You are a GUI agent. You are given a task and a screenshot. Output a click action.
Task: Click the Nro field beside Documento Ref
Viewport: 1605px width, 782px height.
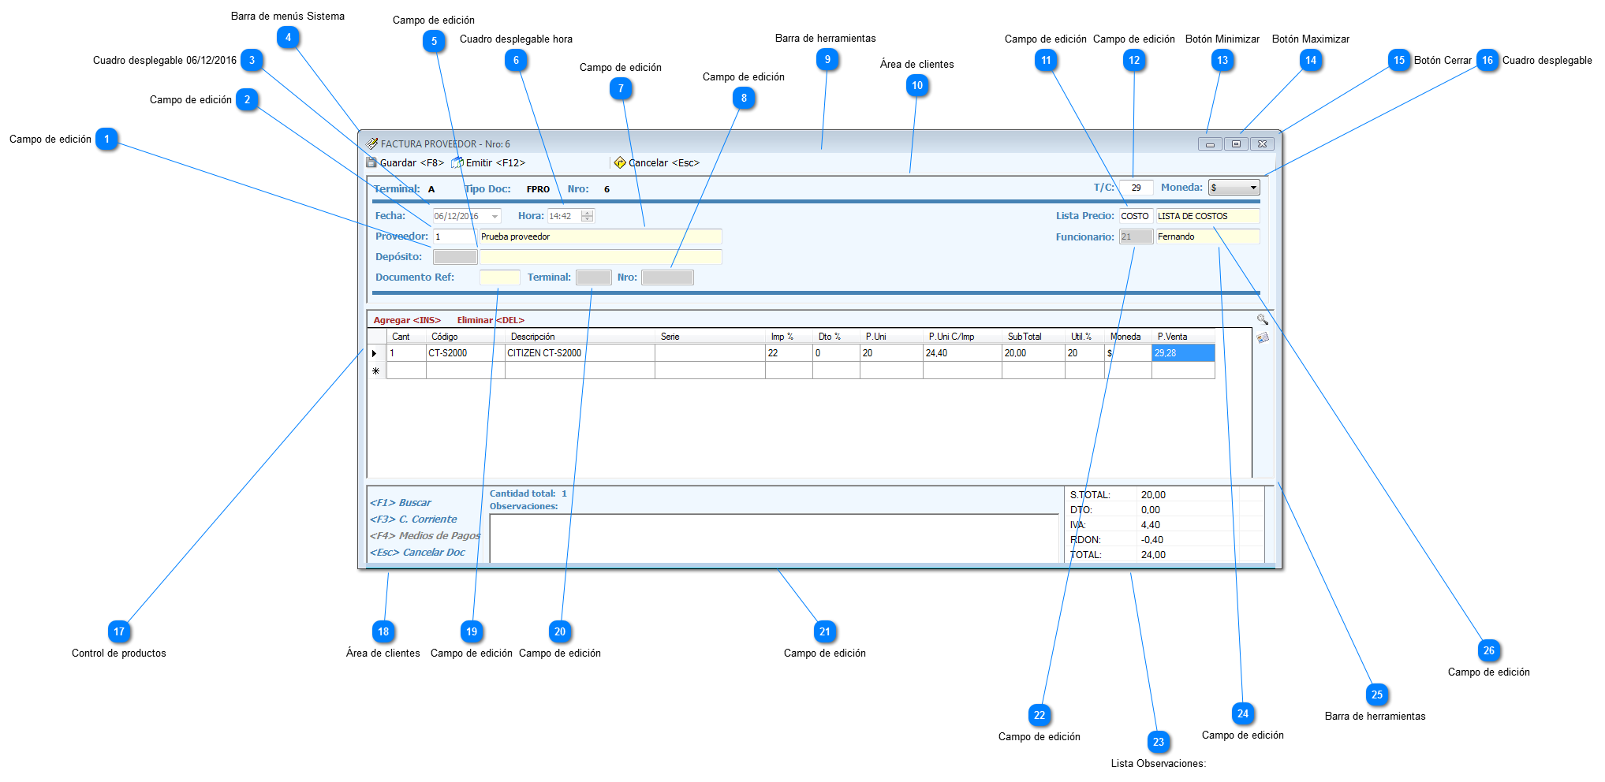pos(667,277)
